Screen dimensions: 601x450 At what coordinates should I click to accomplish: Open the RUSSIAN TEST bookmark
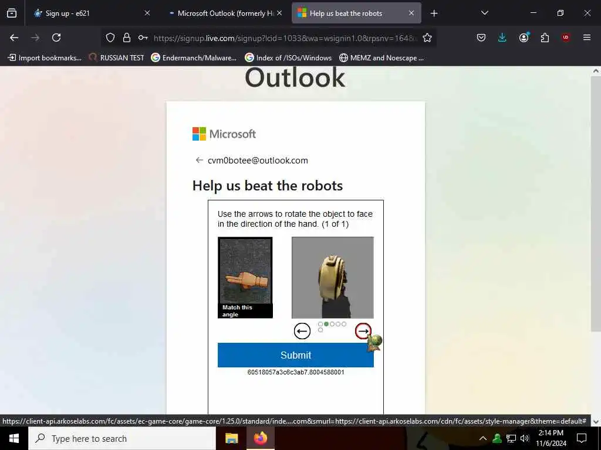[117, 58]
